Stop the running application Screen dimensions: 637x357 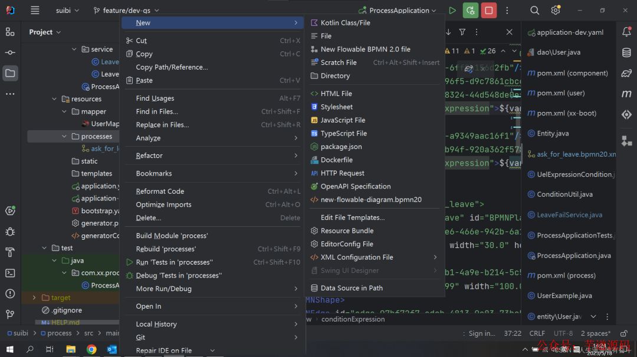(x=489, y=10)
